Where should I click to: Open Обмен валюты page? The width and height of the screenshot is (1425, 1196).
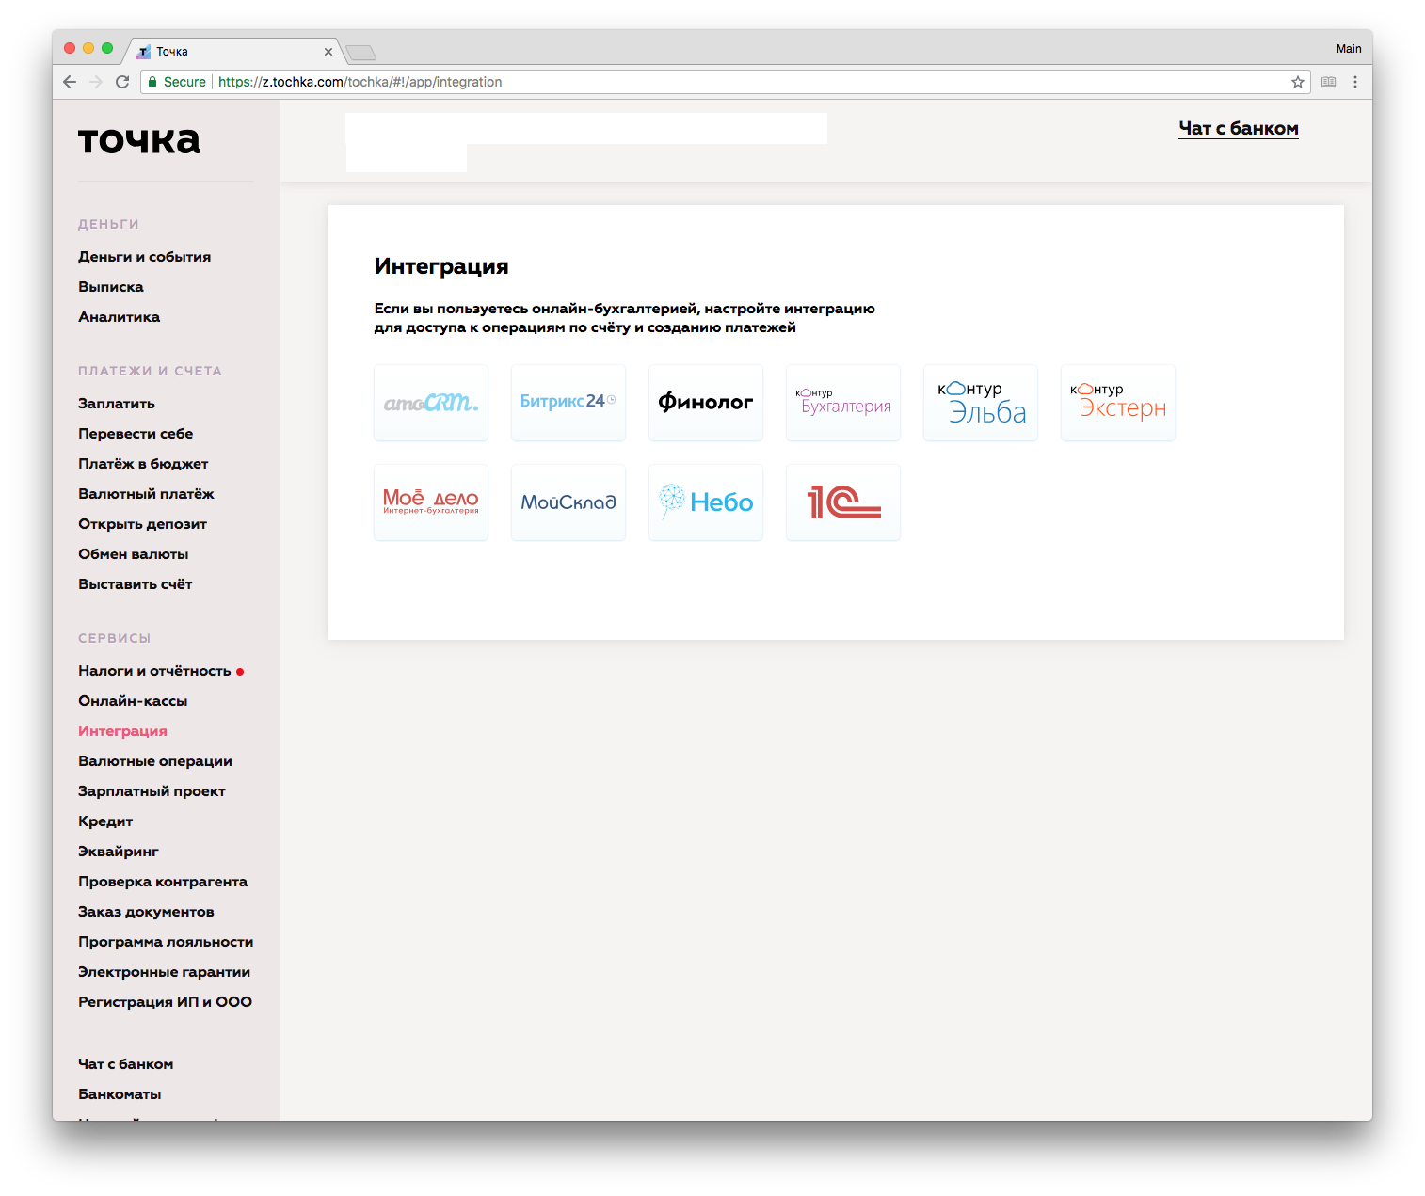[x=134, y=554]
